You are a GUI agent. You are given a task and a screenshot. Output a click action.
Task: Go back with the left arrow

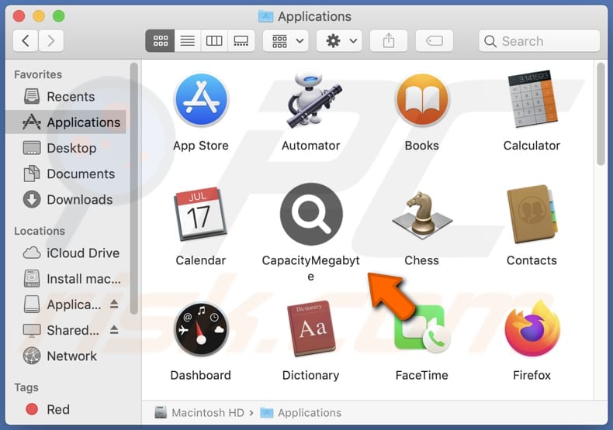click(26, 40)
